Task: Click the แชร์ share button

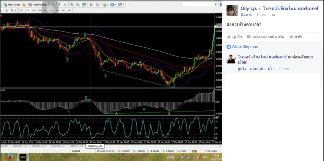Action: click(296, 37)
